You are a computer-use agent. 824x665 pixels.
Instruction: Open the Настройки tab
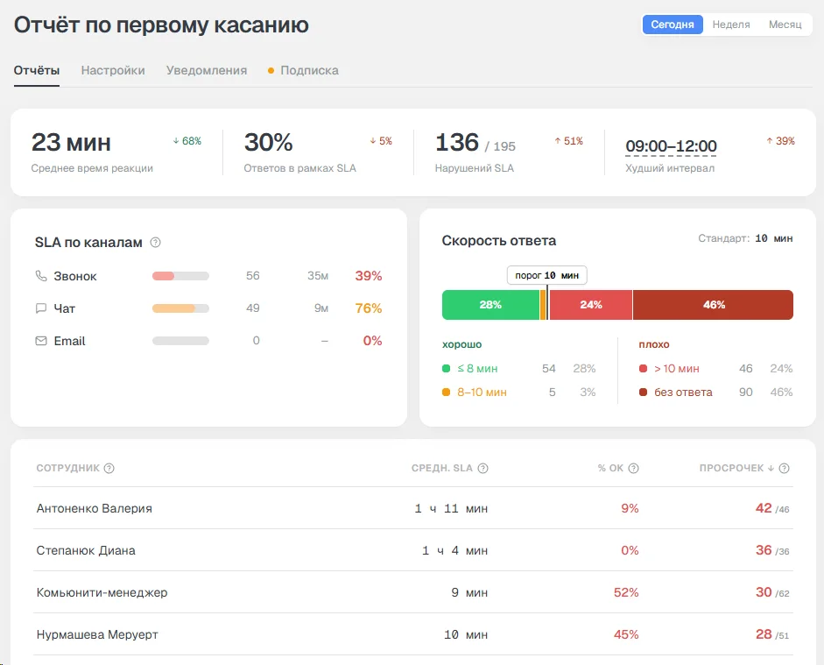pyautogui.click(x=113, y=70)
